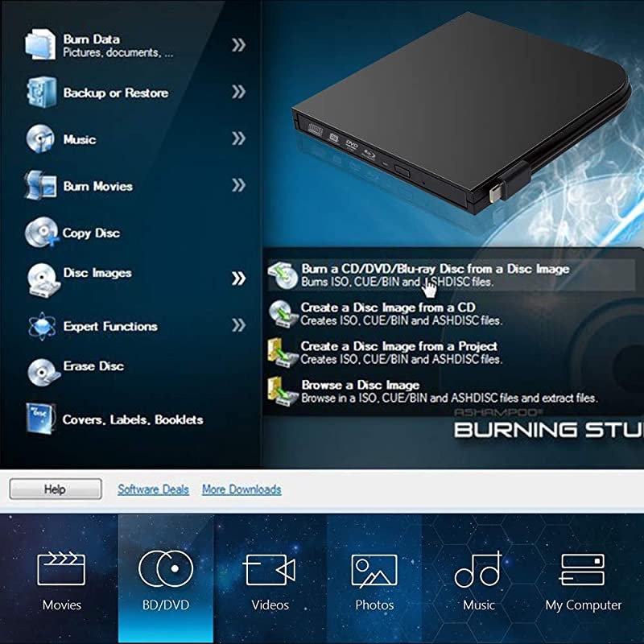Open the More Downloads link
Screen dimensions: 644x644
241,489
